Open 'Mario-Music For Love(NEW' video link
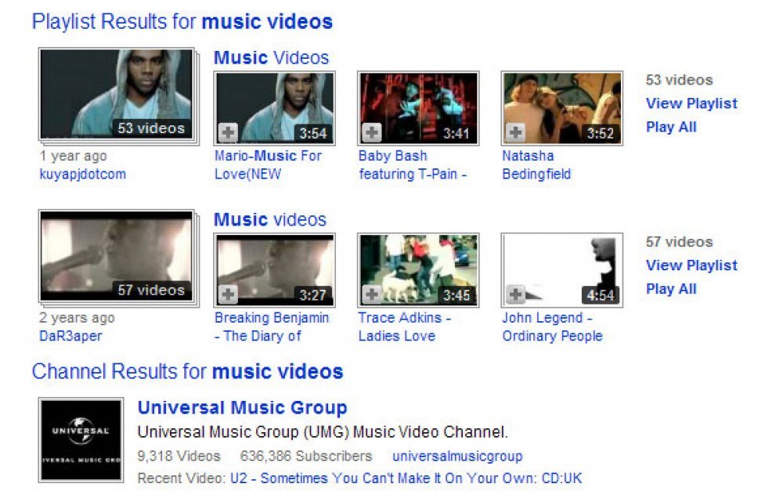 pyautogui.click(x=268, y=164)
